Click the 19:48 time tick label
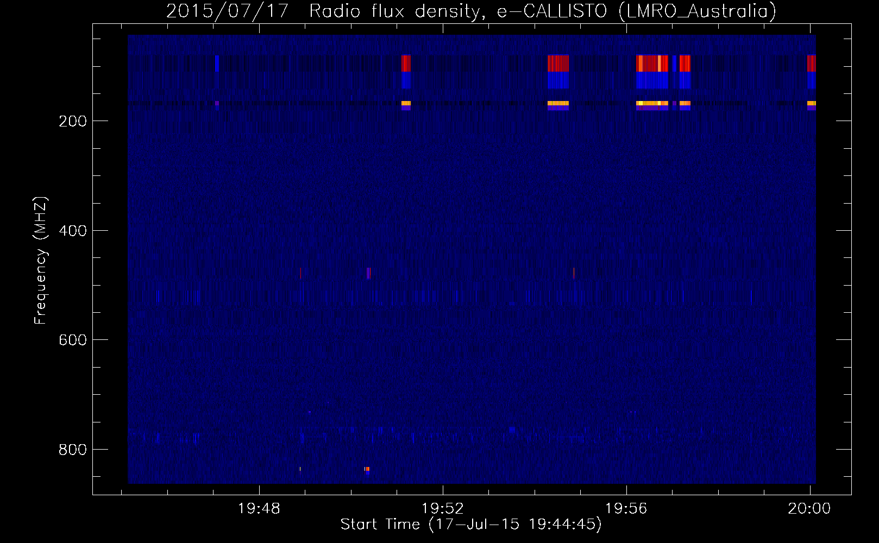879x543 pixels. tap(259, 509)
